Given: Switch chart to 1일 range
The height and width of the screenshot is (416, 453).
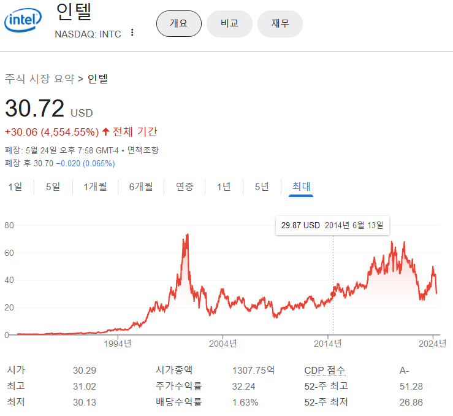Looking at the screenshot, I should pos(15,187).
